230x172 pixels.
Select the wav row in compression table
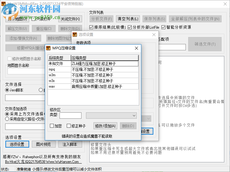pyautogui.click(x=93, y=86)
